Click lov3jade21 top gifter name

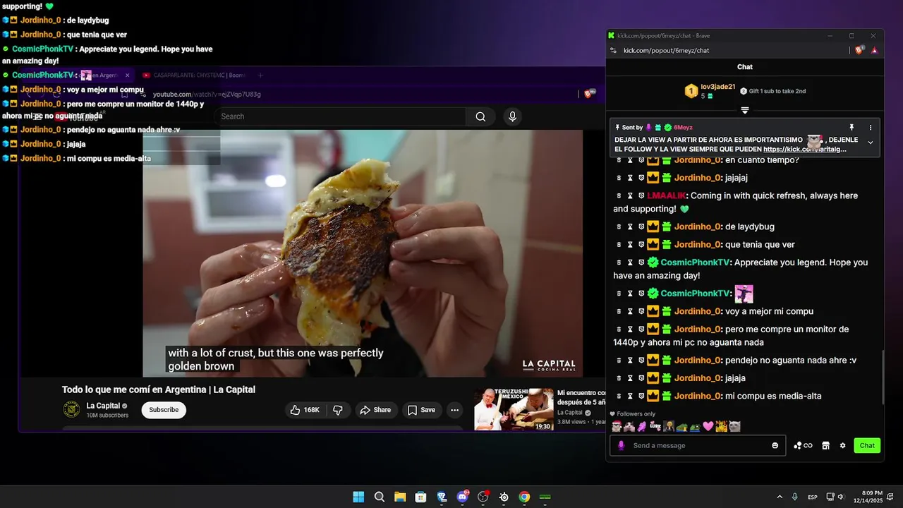click(x=718, y=87)
